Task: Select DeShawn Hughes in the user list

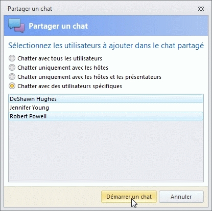Action: 106,99
